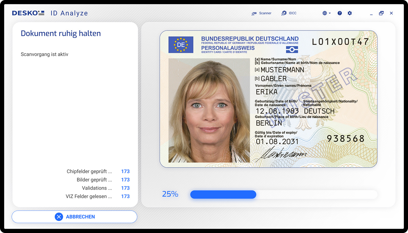Click the PERSONALAUSWEIS title on card
This screenshot has height=233, width=408.
click(x=228, y=48)
